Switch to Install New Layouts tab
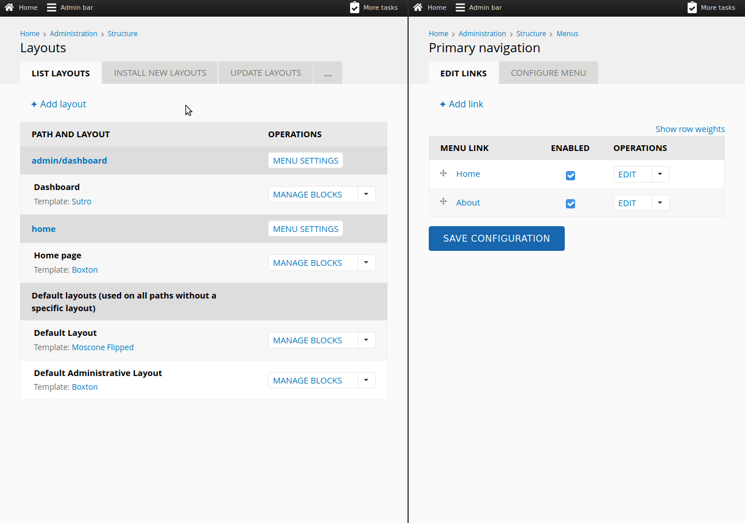This screenshot has height=523, width=745. pyautogui.click(x=160, y=73)
